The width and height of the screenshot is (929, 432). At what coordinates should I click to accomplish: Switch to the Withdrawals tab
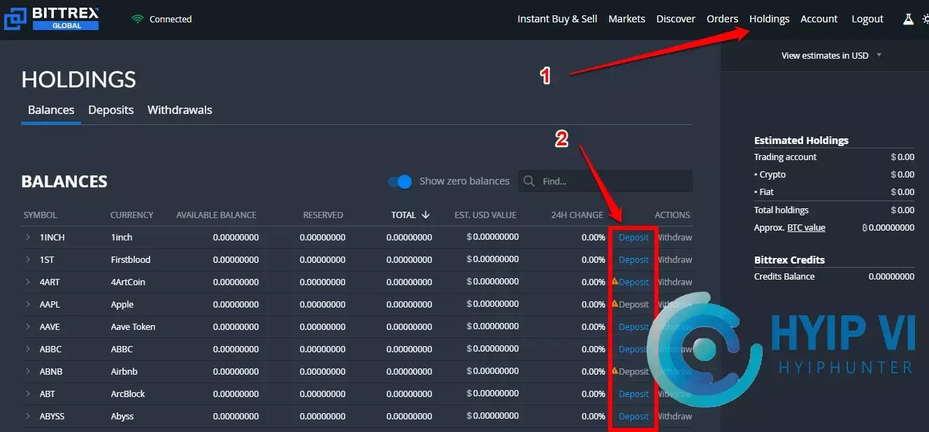(x=180, y=110)
